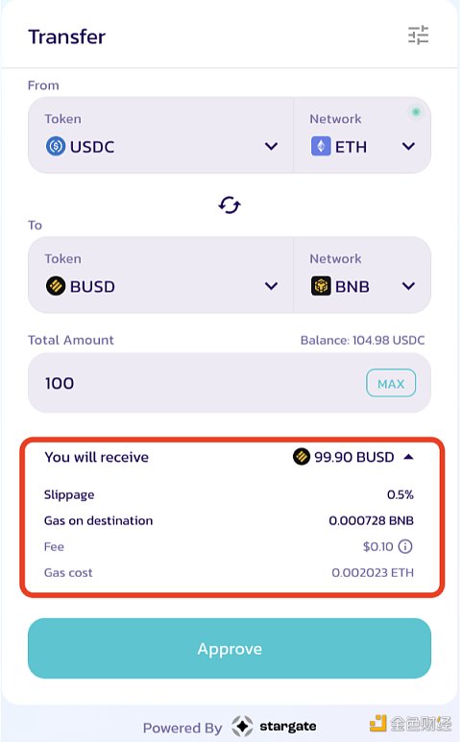Click the Balance 104.98 USDC text
This screenshot has height=742, width=462.
pos(363,340)
